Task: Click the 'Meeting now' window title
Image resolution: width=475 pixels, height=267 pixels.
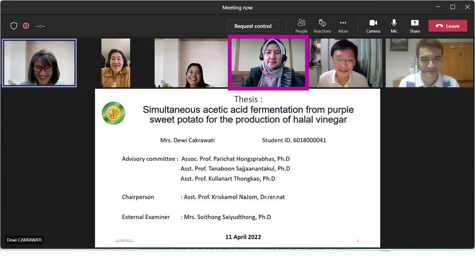Action: click(237, 7)
